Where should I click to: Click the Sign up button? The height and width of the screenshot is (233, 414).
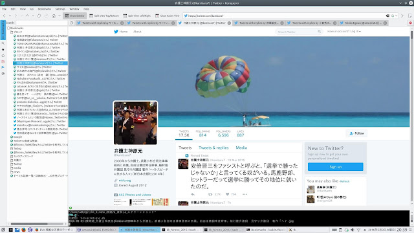(335, 167)
